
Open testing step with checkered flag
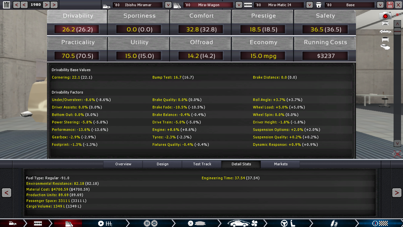tap(380, 223)
